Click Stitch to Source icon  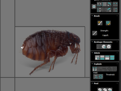tap(107, 58)
